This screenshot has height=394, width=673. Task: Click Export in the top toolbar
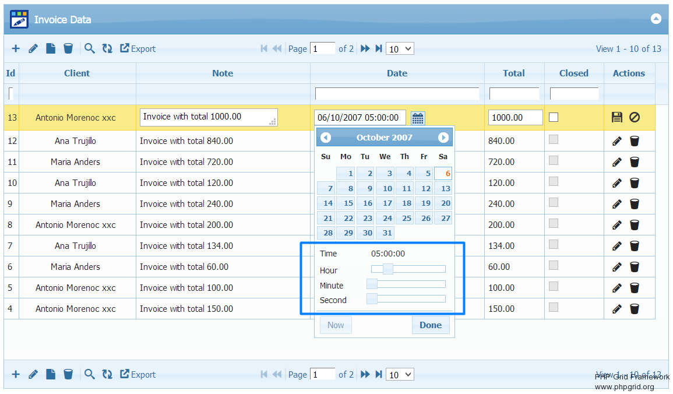coord(138,49)
